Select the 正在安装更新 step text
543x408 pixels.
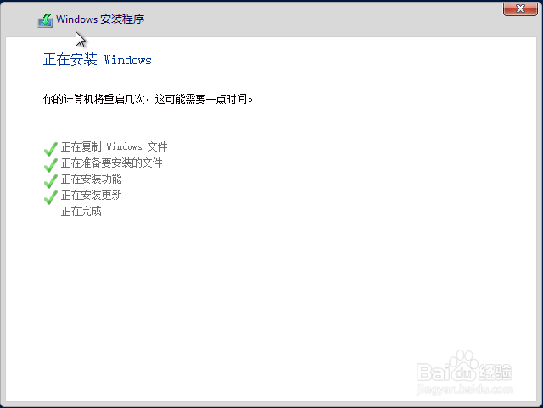[x=92, y=196]
